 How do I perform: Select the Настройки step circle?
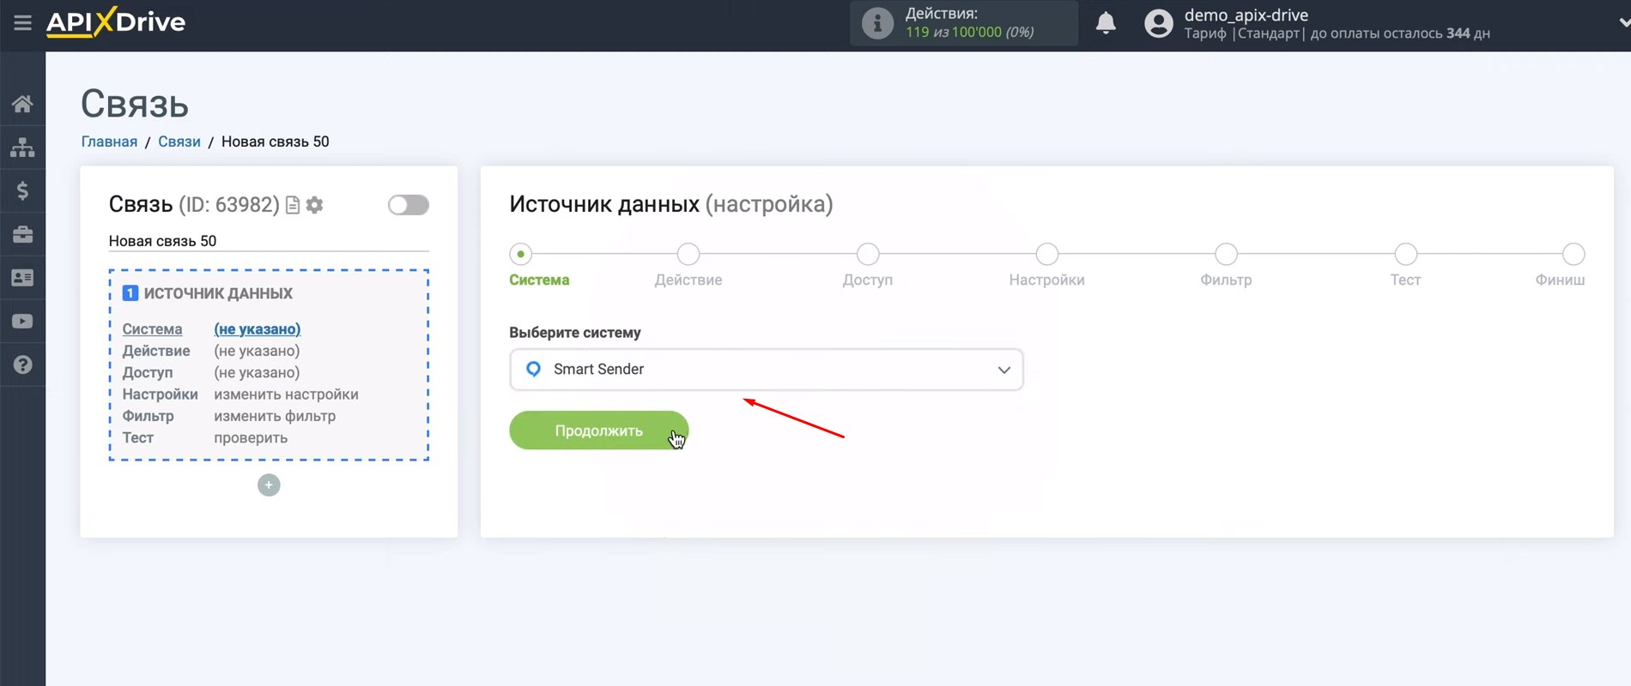tap(1046, 254)
